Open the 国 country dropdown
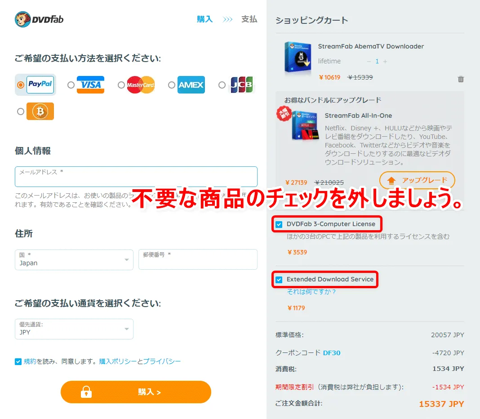 (x=74, y=260)
